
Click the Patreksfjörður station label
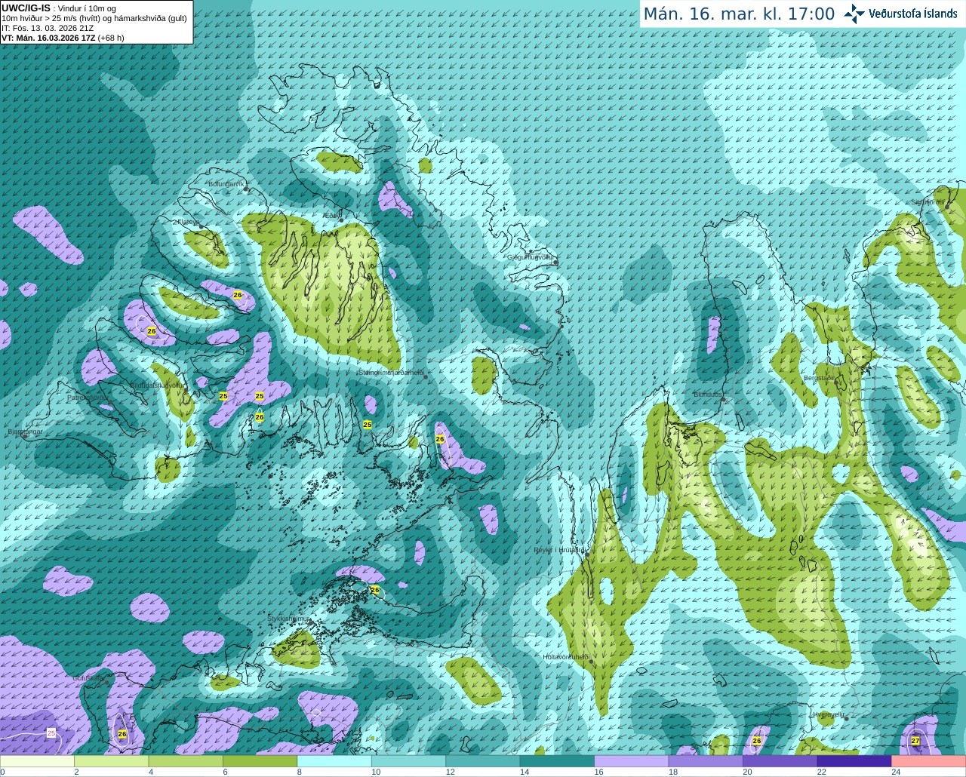pos(88,398)
